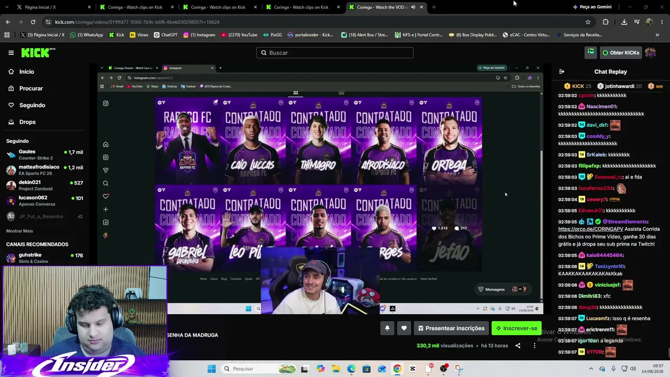Open Seguindo in the sidebar

[32, 105]
